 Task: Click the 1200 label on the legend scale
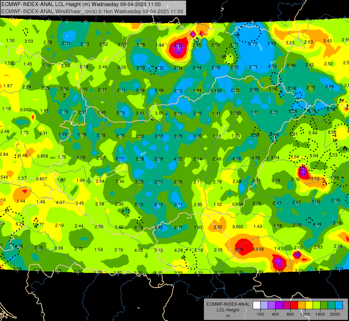pos(305,314)
